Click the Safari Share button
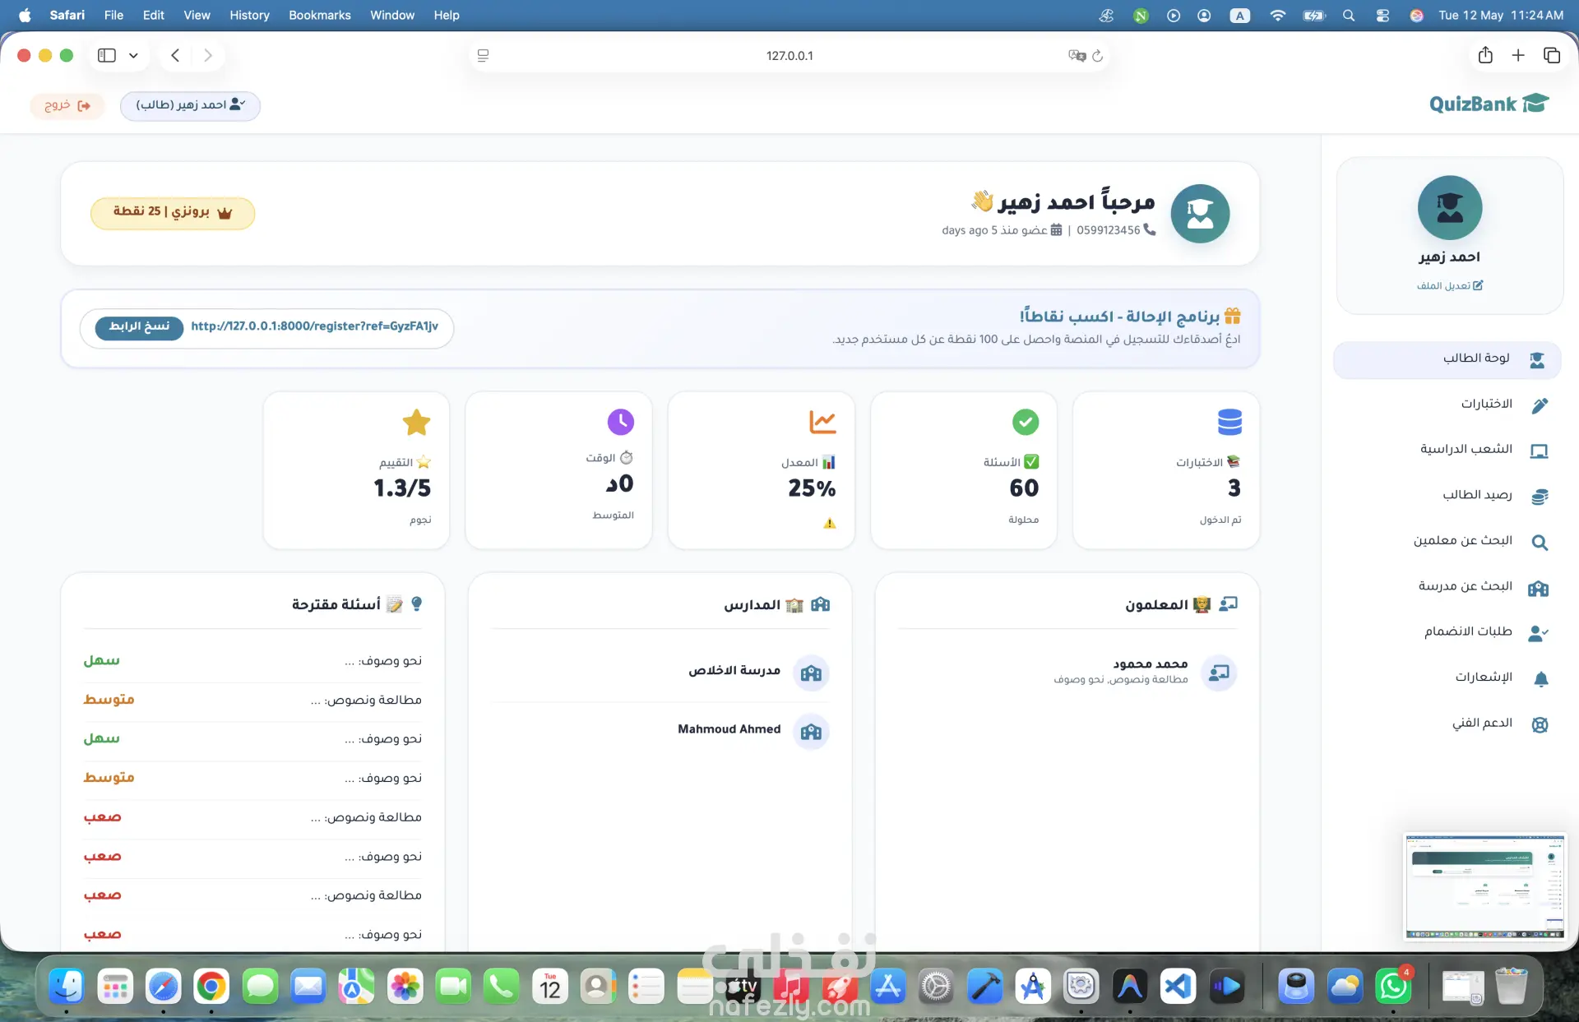Viewport: 1579px width, 1022px height. (x=1485, y=55)
